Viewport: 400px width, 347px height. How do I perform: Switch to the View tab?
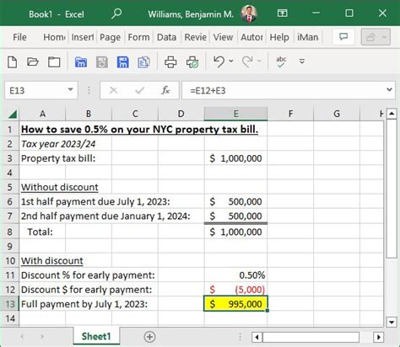(223, 37)
